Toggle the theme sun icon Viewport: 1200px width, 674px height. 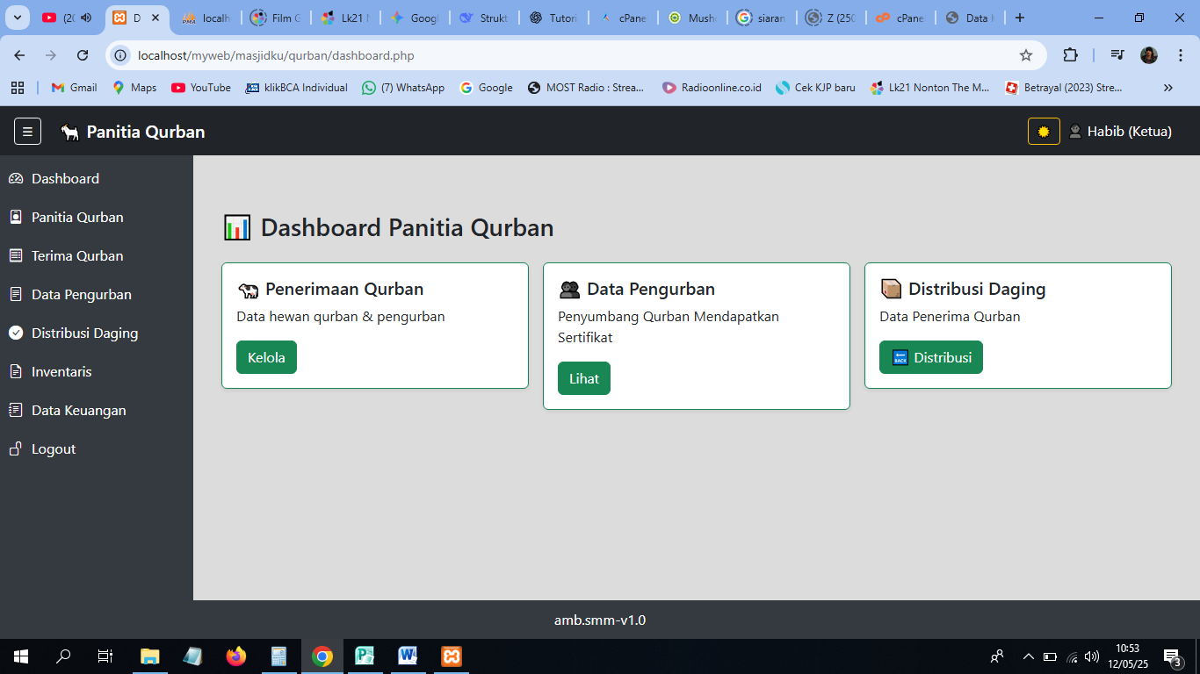click(x=1042, y=131)
